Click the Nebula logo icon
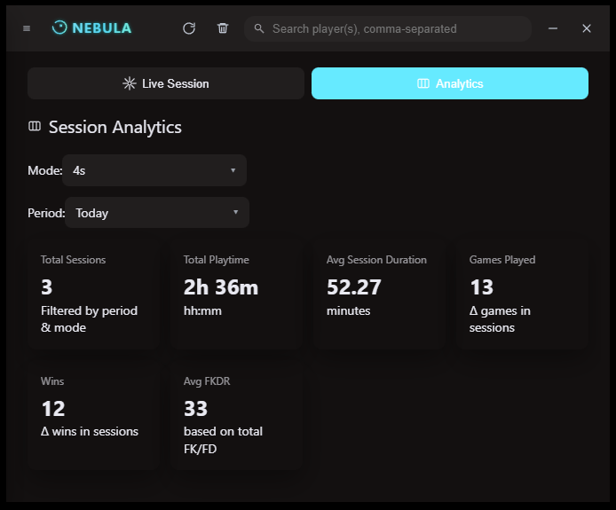Image resolution: width=616 pixels, height=510 pixels. [x=59, y=27]
